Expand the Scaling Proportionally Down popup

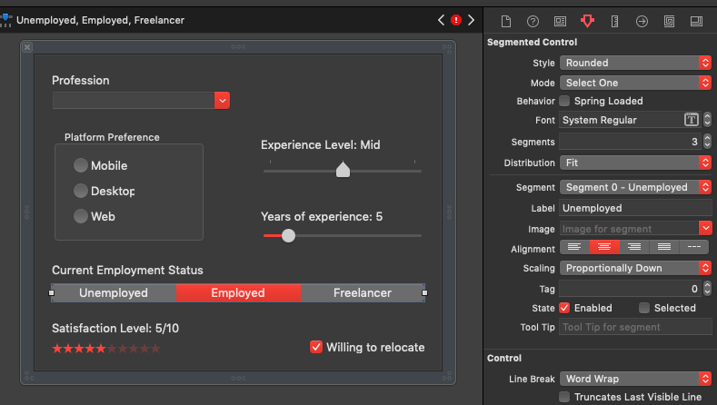click(704, 268)
